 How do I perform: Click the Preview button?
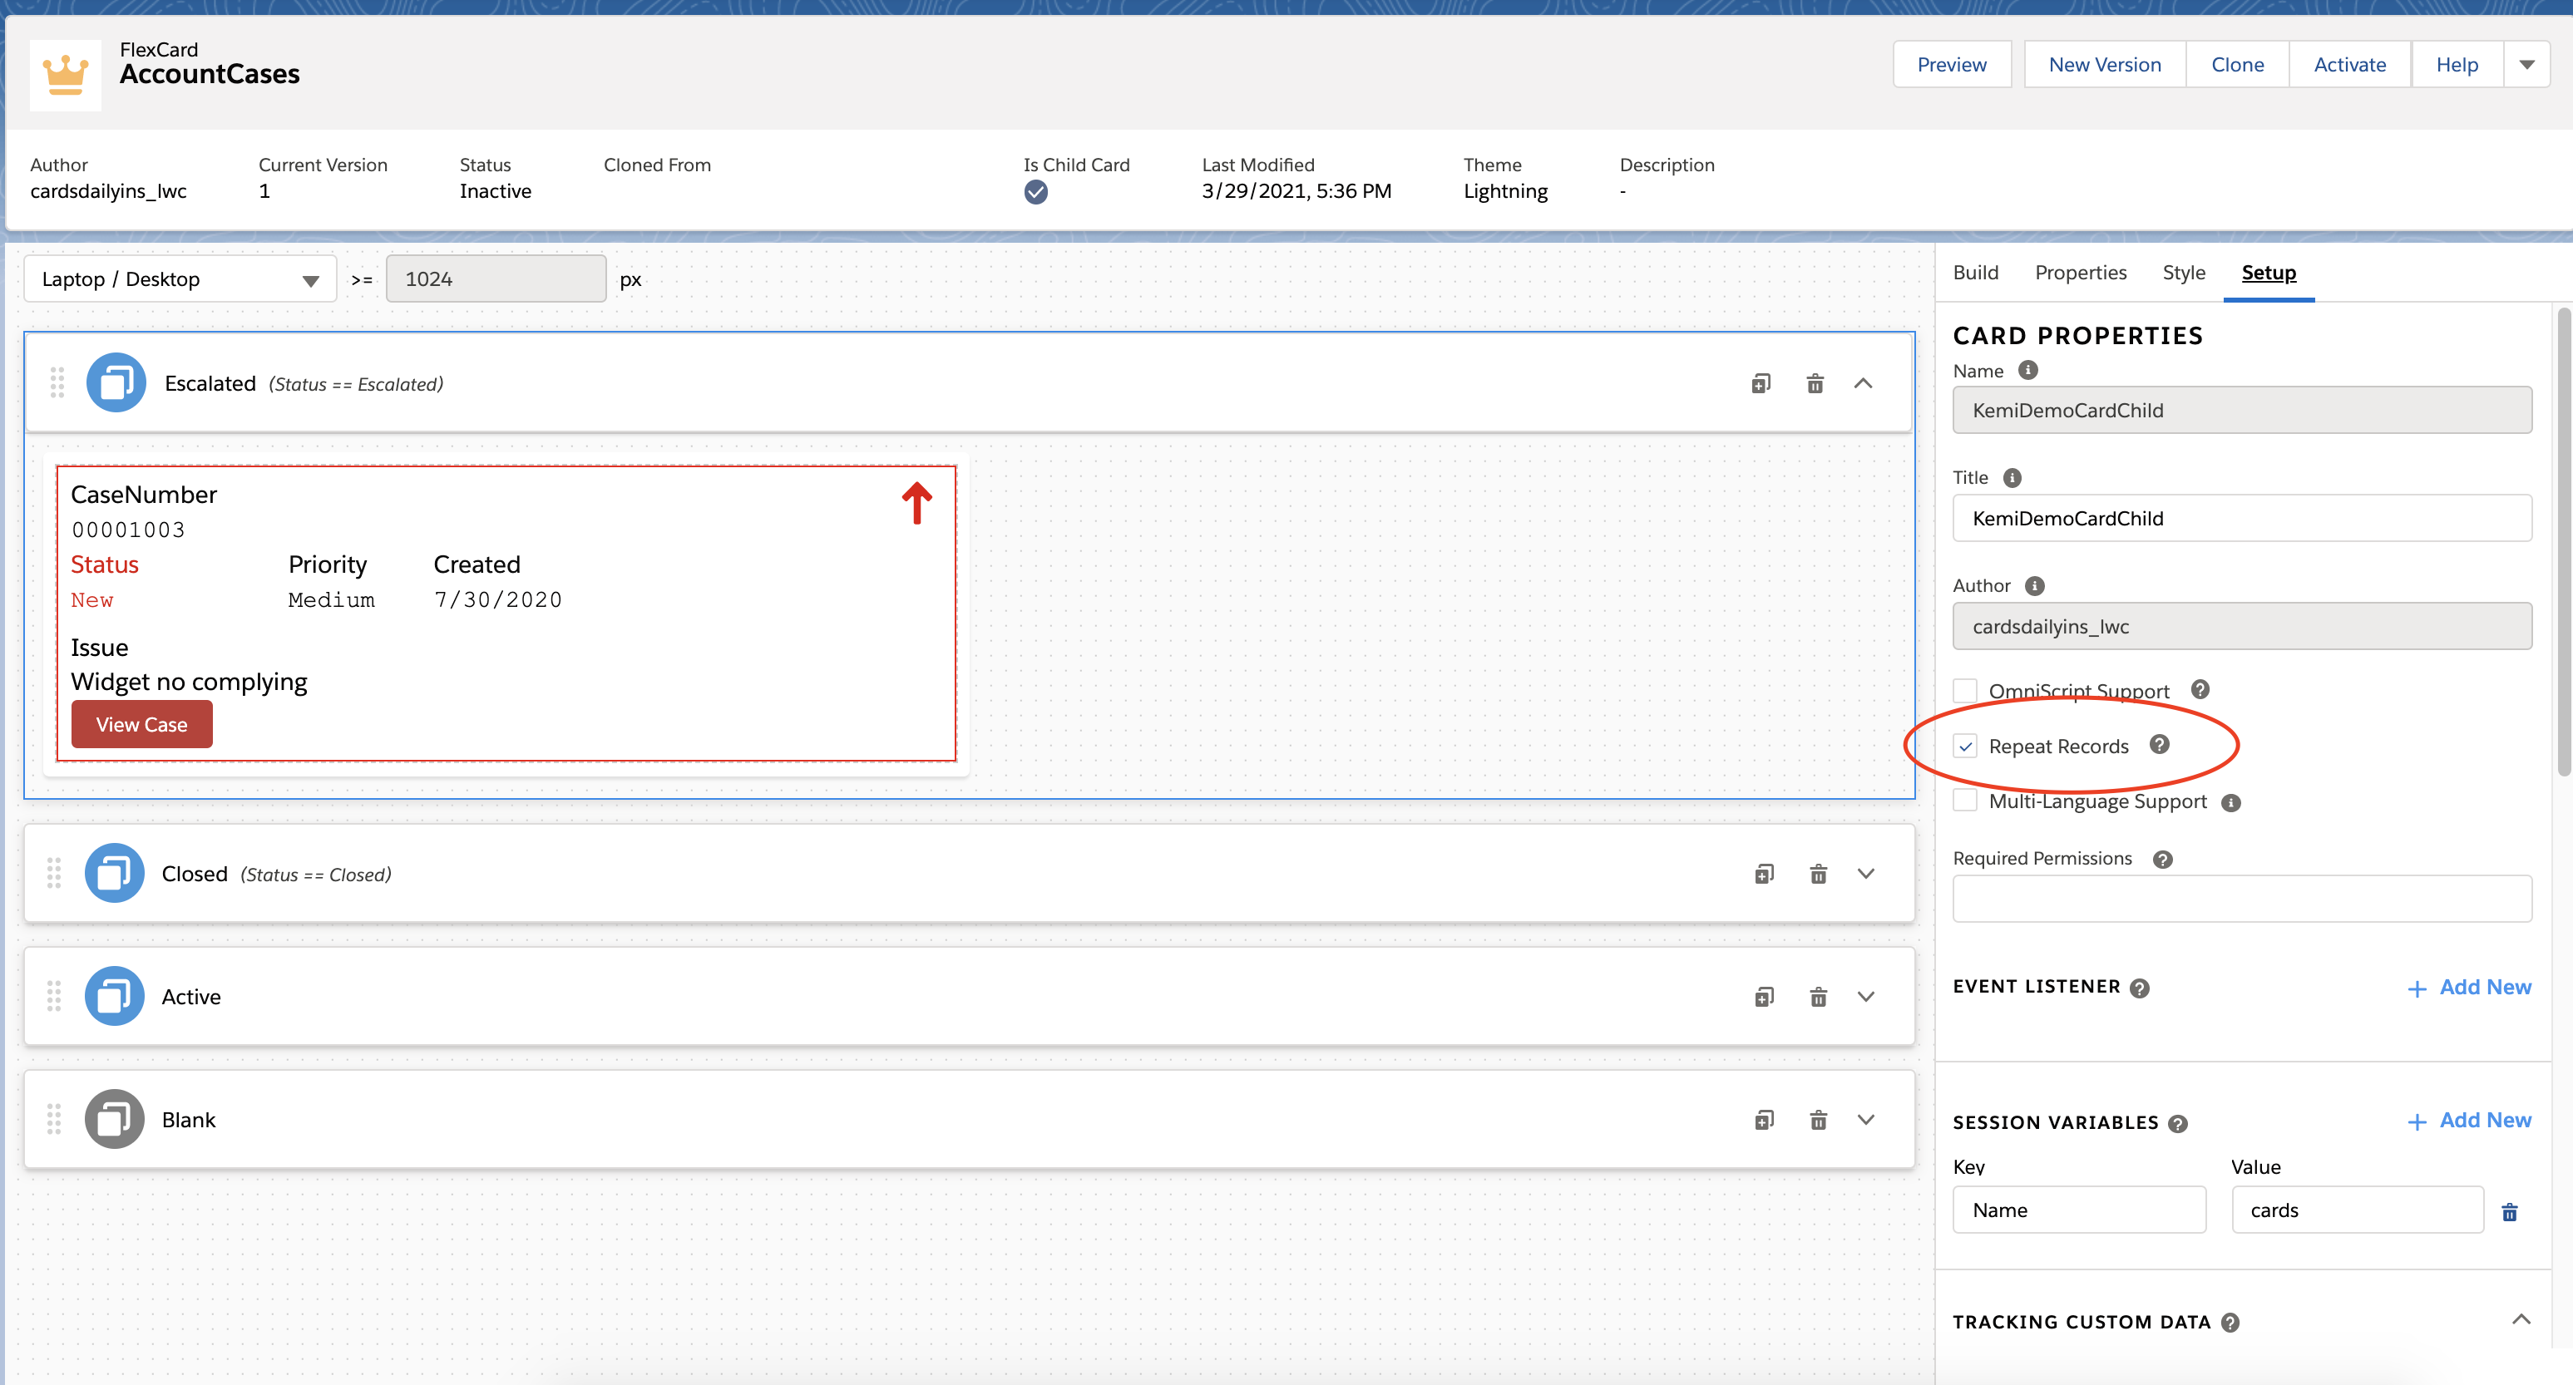[x=1952, y=65]
